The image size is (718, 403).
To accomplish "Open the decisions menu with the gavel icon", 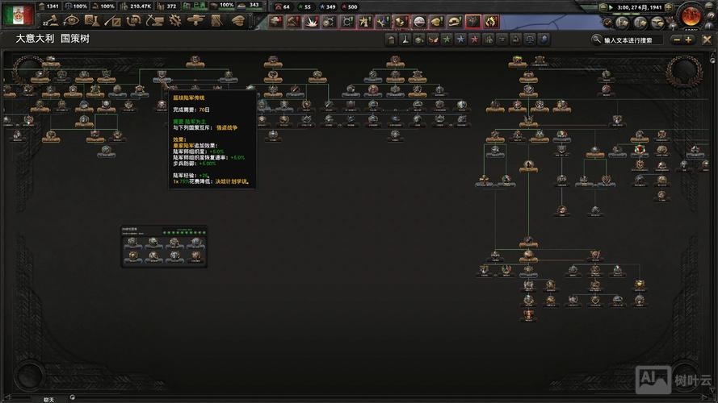I will click(50, 20).
